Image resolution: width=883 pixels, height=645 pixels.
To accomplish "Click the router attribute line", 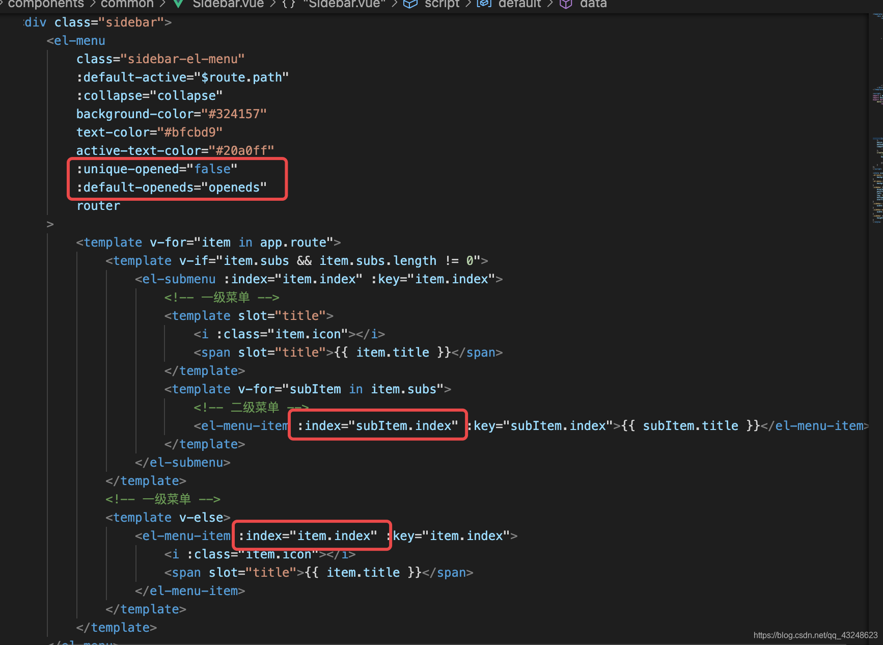I will coord(98,206).
